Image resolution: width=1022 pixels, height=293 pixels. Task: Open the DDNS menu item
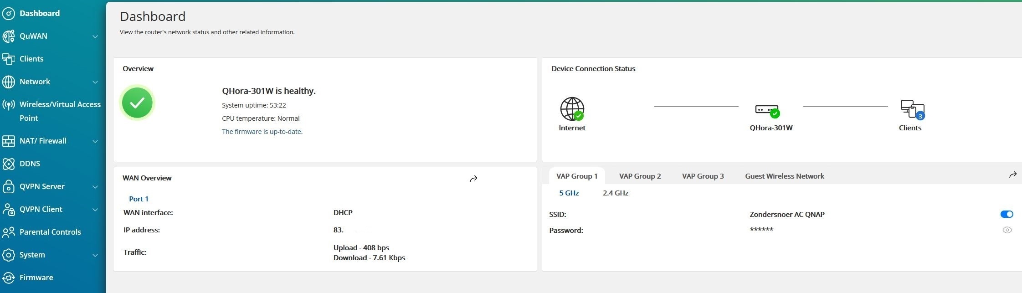[30, 164]
